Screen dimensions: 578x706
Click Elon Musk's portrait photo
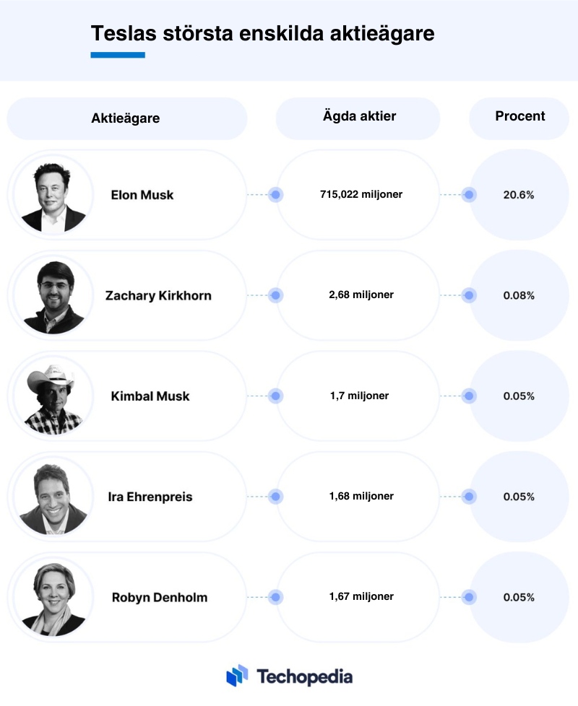pyautogui.click(x=53, y=195)
